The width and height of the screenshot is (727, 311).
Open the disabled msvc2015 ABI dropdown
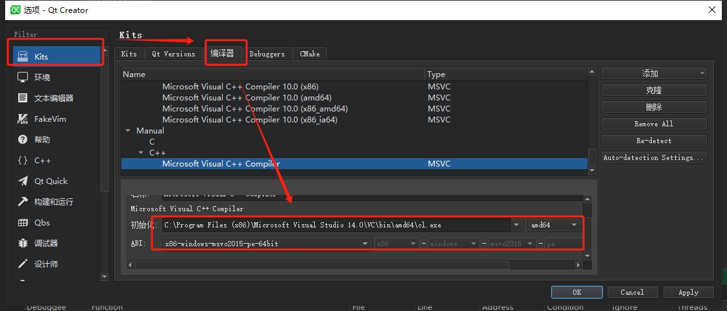(512, 244)
